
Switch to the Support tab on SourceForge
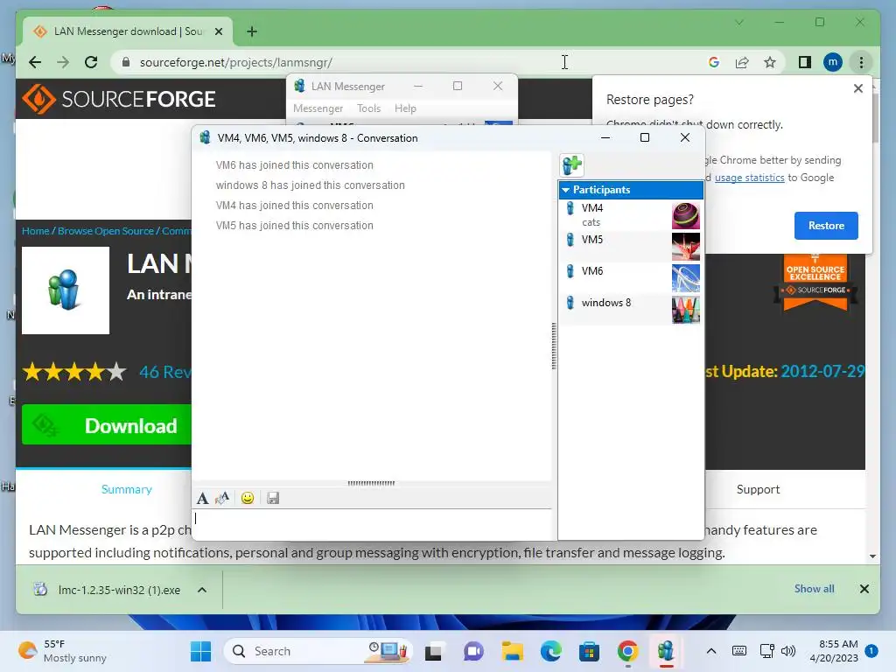pos(758,489)
